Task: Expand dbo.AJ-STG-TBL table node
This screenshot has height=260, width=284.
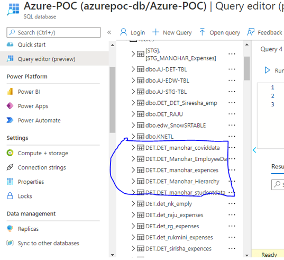Action: click(133, 92)
